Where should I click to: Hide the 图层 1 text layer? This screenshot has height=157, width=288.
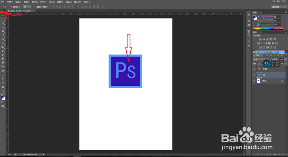pos(254,69)
